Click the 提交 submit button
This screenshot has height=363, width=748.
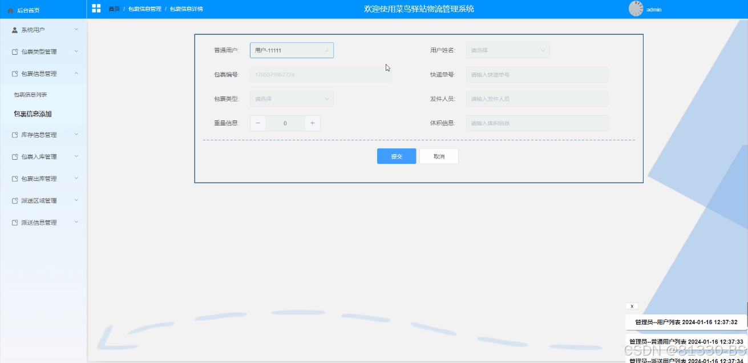[397, 156]
